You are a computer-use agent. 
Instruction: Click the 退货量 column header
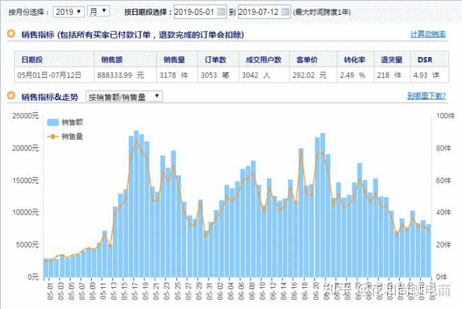391,60
